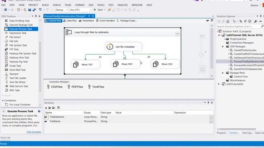Switch to the Event Handlers tab
Screen dimensions: 264x148
point(106,21)
